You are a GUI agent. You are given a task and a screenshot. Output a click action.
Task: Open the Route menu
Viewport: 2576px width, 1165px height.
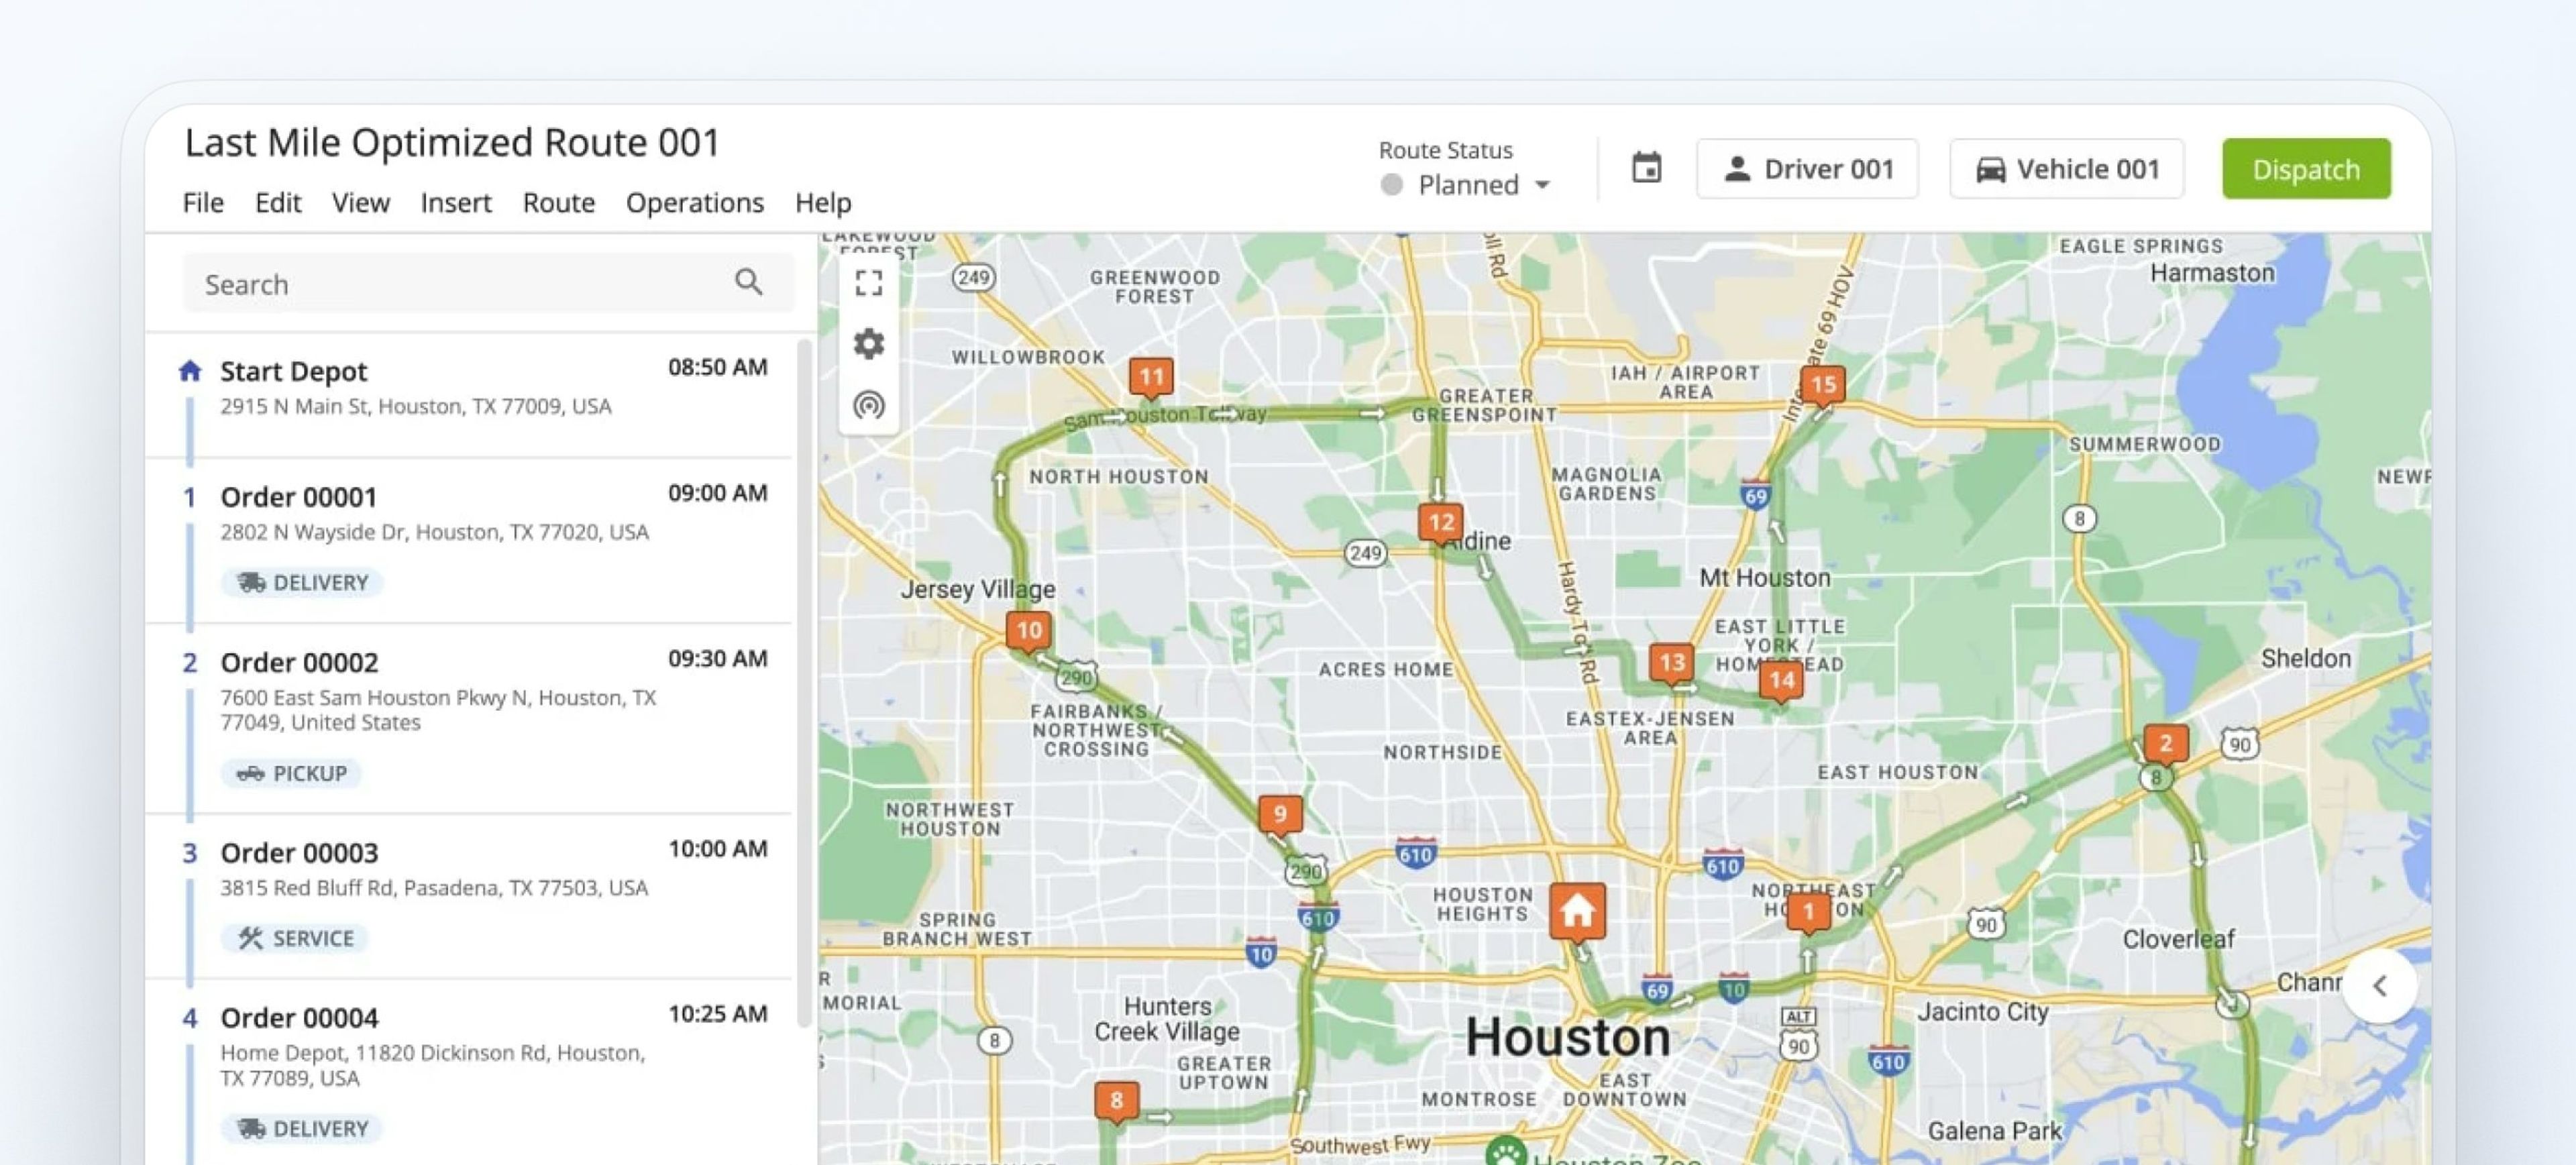[x=559, y=203]
